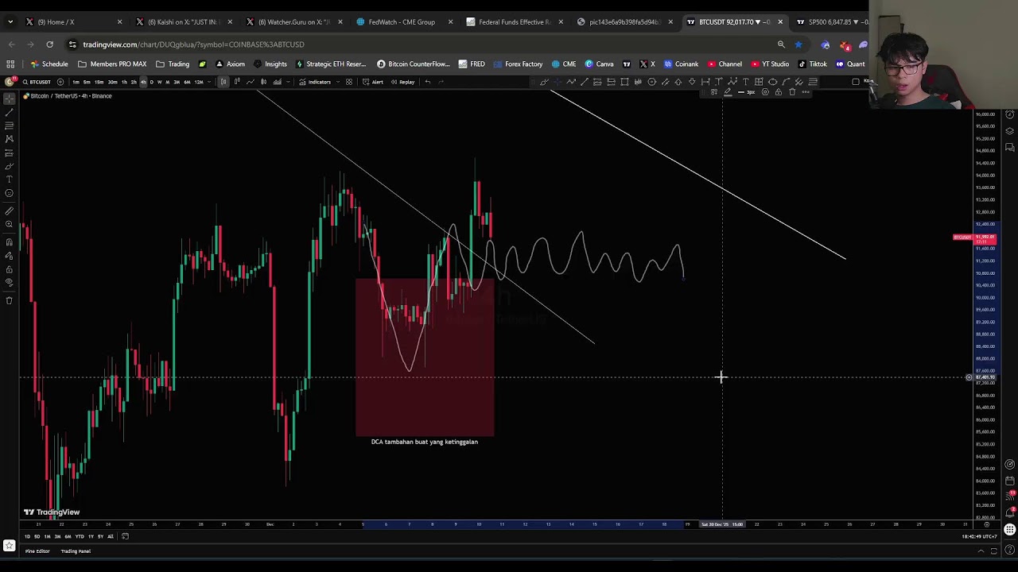Select the 1m timeframe

pos(76,82)
